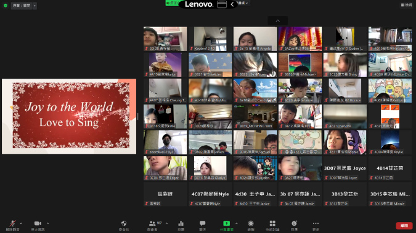The image size is (416, 233).
Task: Page up the gallery using the chevron arrow
Action: point(278,21)
